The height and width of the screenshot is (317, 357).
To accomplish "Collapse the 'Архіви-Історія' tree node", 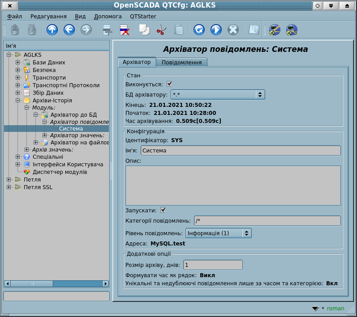I will point(18,101).
